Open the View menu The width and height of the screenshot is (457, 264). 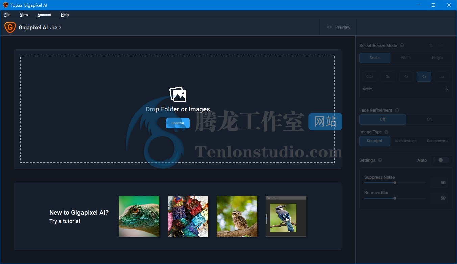24,15
